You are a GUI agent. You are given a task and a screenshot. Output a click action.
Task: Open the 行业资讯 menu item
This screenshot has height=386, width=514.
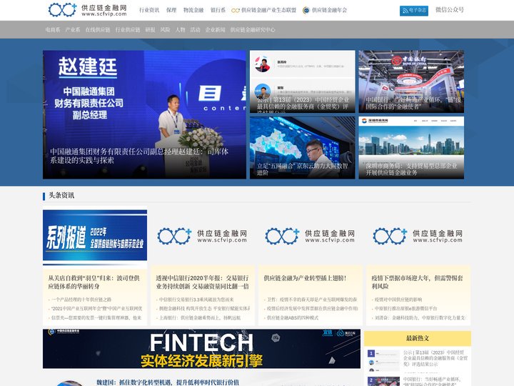click(149, 10)
